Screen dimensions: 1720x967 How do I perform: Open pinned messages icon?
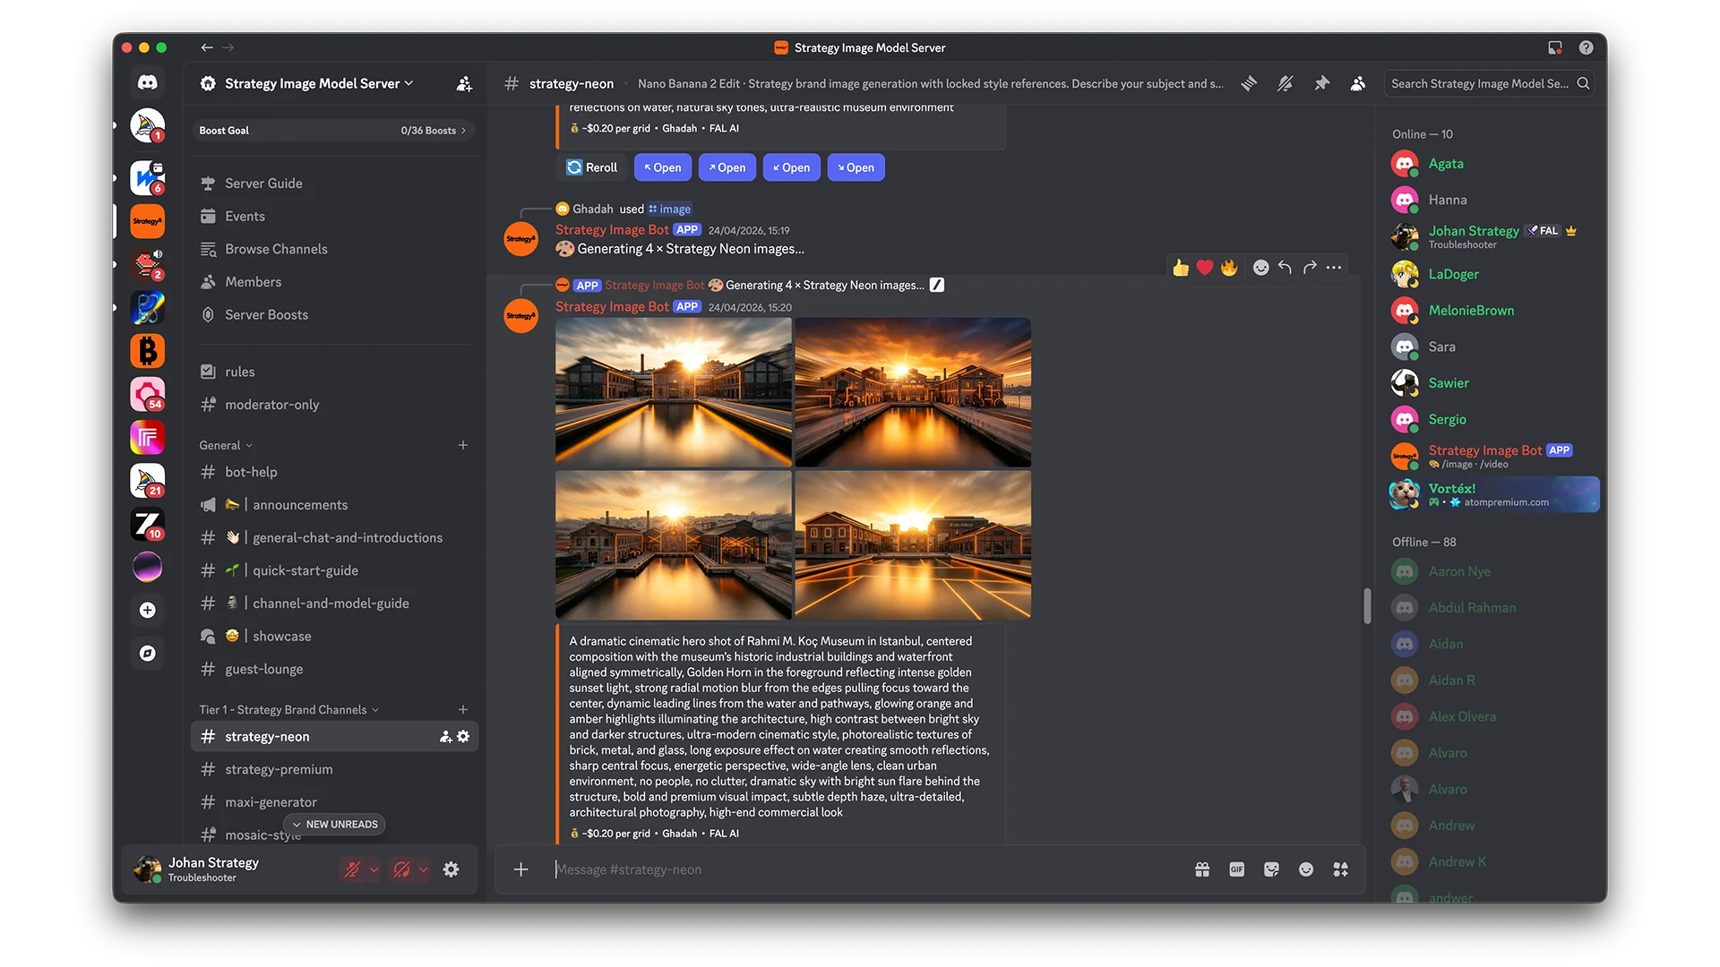coord(1322,83)
